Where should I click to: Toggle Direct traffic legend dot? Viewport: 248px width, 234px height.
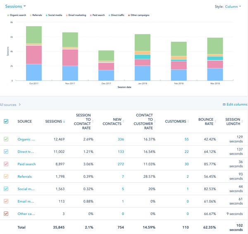click(x=109, y=15)
